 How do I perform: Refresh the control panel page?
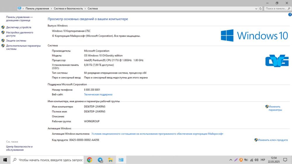tap(260, 8)
